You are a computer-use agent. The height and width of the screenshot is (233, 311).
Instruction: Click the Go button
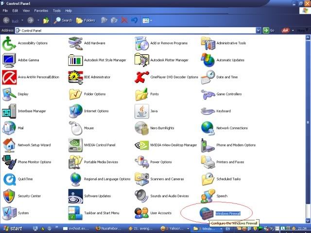pyautogui.click(x=269, y=30)
